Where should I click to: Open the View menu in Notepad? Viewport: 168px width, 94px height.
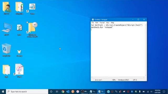point(107,23)
